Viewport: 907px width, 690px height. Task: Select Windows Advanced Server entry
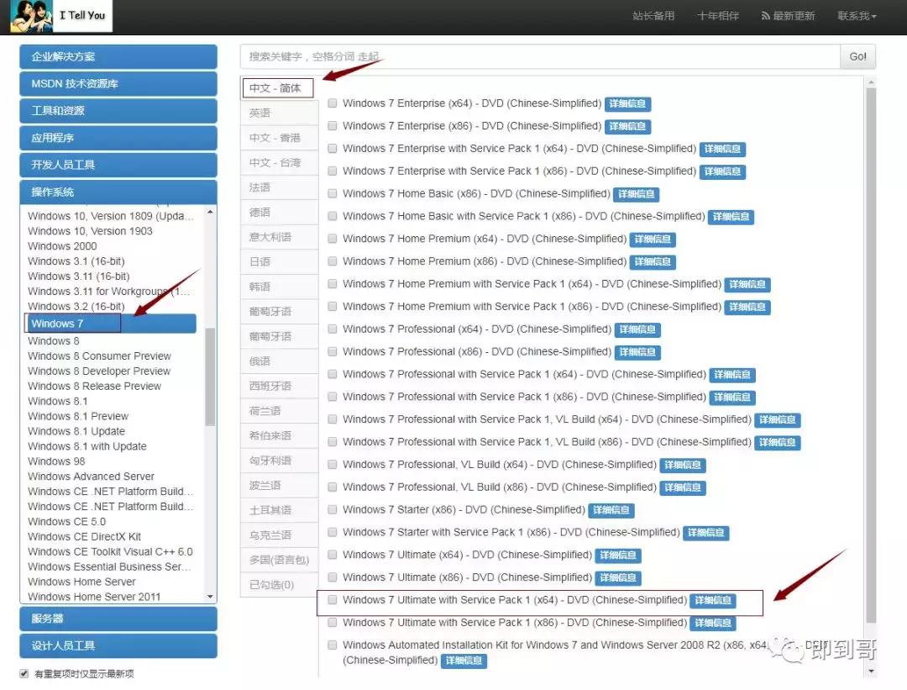tap(92, 477)
